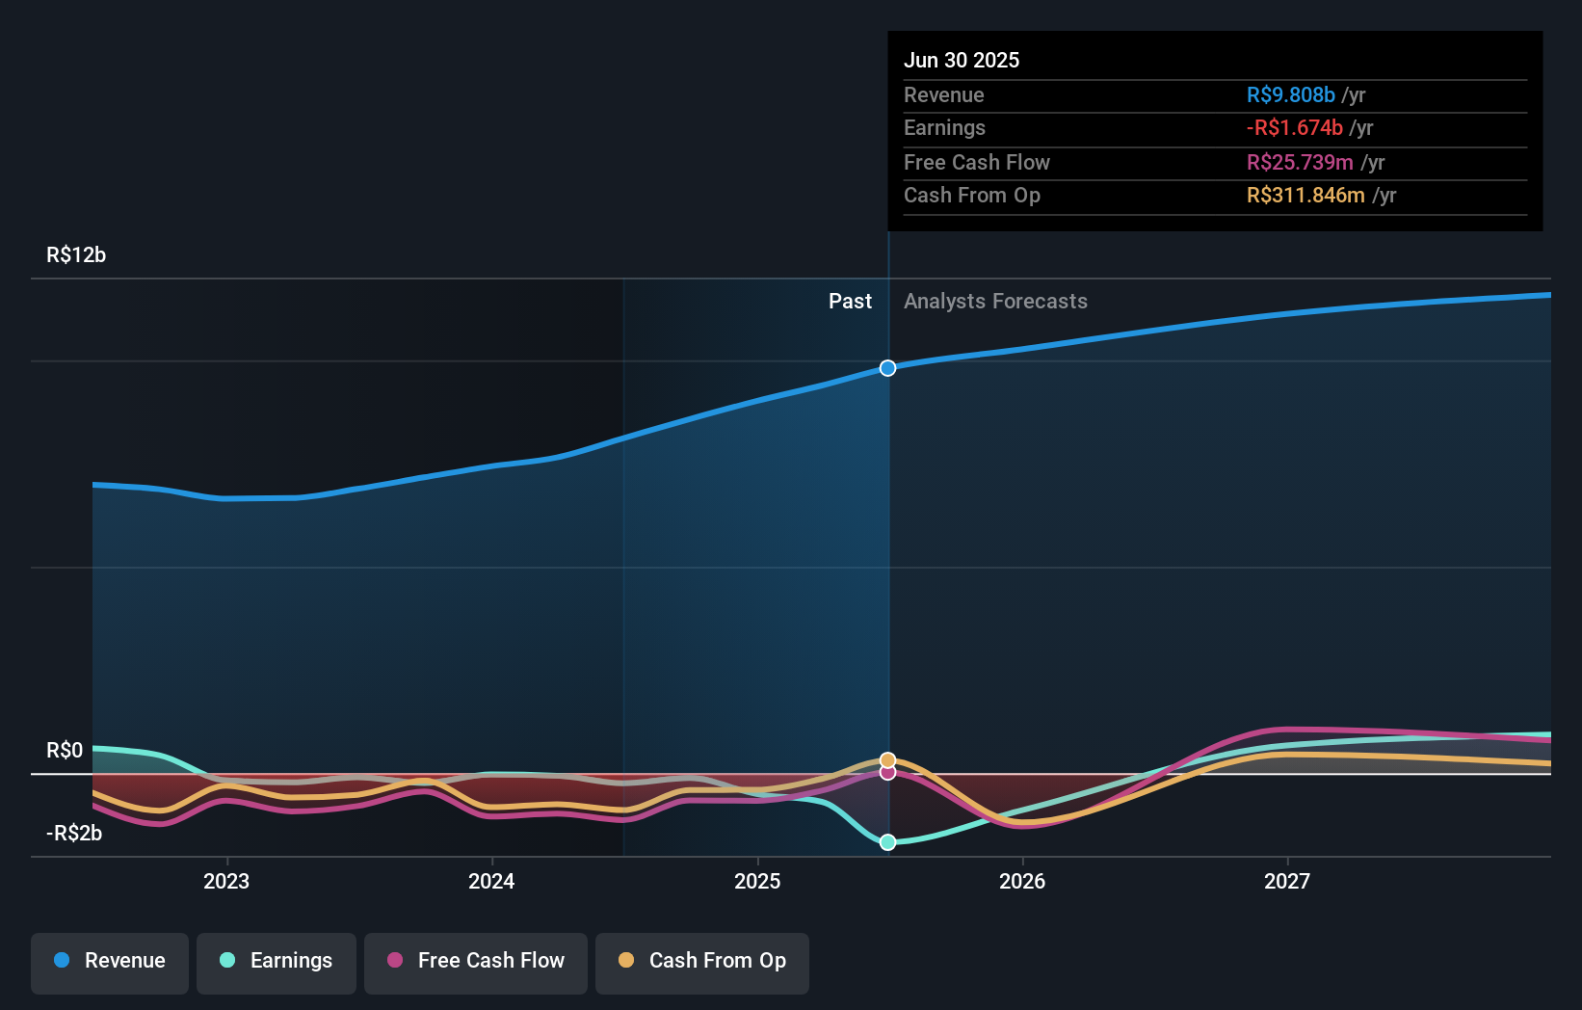Select the blue Revenue data point marker
The height and width of the screenshot is (1010, 1582).
887,367
